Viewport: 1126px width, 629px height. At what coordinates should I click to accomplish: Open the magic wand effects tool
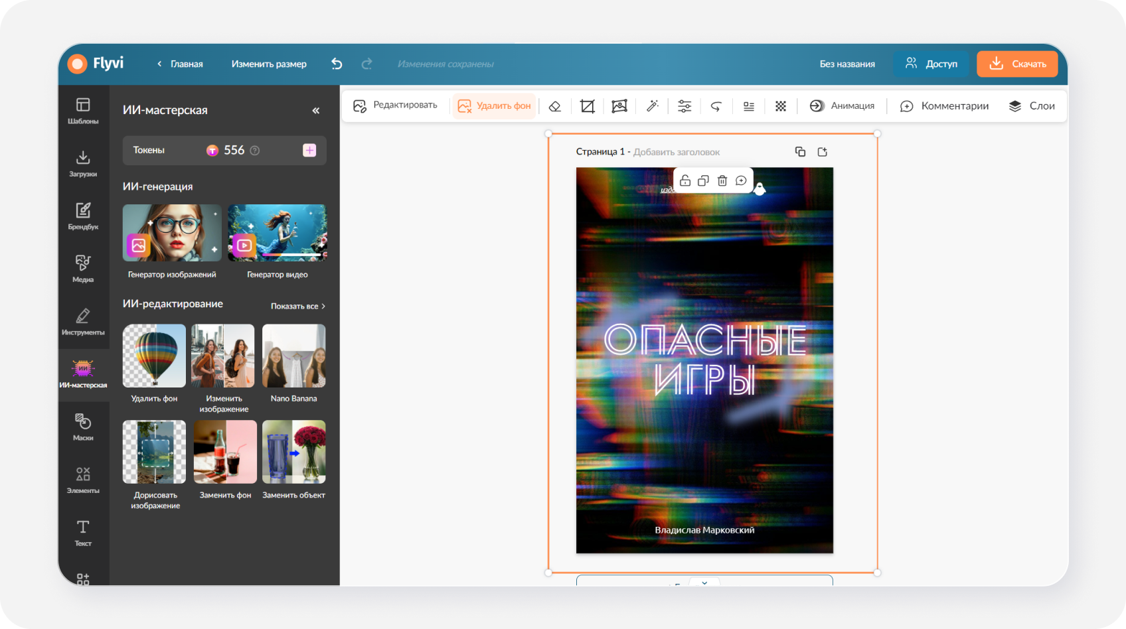(653, 106)
